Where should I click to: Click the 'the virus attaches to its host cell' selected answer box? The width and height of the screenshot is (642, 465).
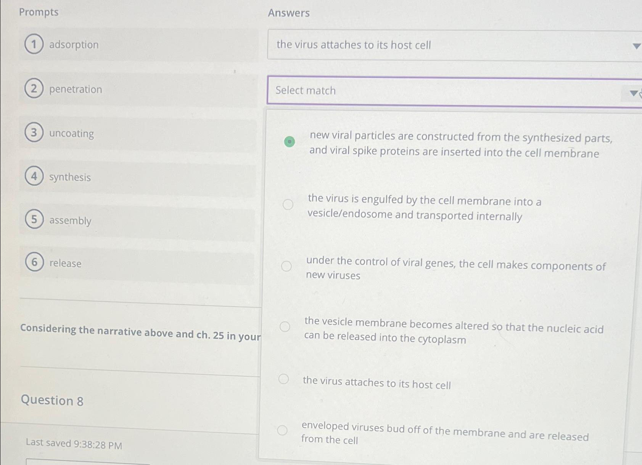point(454,45)
